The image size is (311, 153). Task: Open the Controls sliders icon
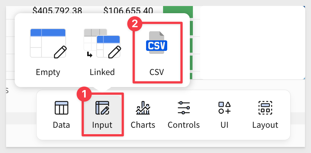point(184,108)
